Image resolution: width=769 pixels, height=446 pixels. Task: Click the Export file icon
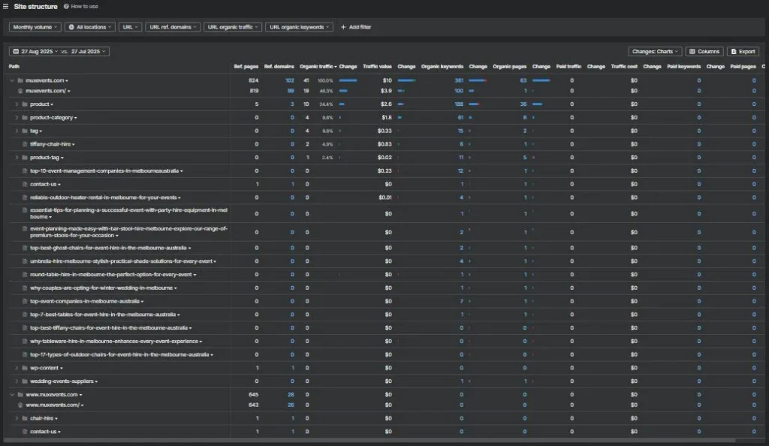coord(734,52)
